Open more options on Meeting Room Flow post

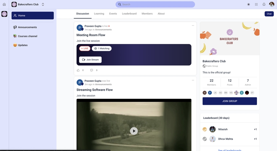(x=193, y=26)
